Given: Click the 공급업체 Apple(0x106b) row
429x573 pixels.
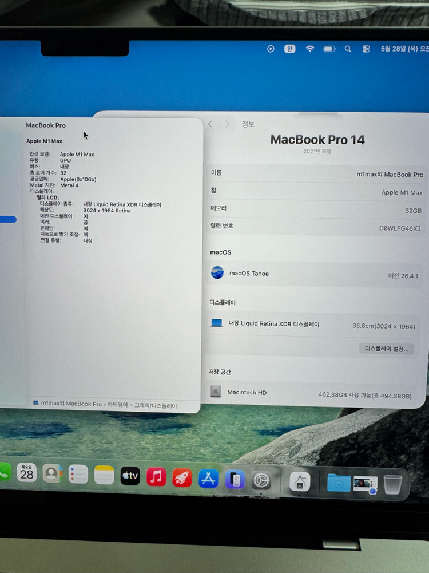Looking at the screenshot, I should [63, 179].
